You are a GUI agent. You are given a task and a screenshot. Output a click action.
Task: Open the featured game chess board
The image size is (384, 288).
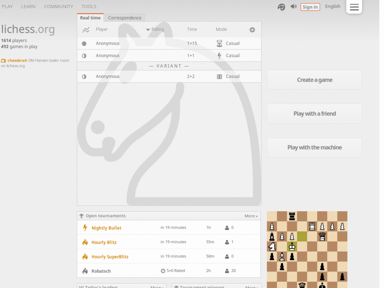307,249
